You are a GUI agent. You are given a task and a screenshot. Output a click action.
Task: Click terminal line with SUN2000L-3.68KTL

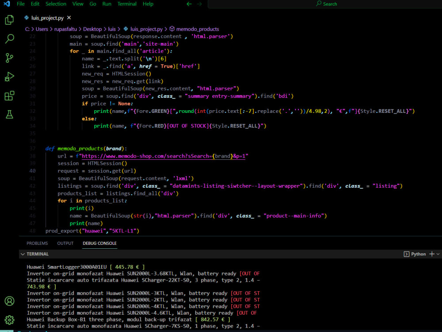point(143,274)
